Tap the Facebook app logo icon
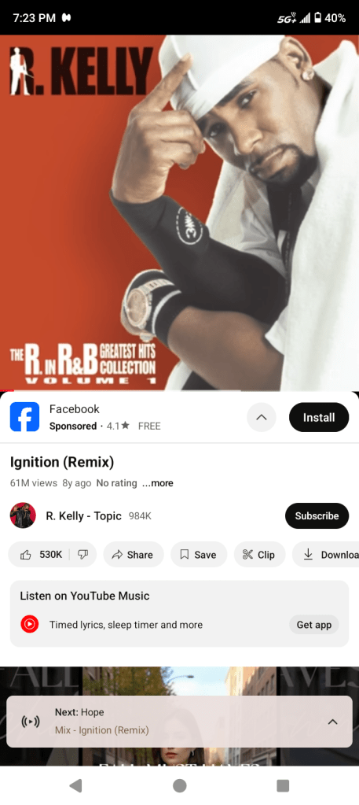The image size is (359, 805). click(24, 416)
